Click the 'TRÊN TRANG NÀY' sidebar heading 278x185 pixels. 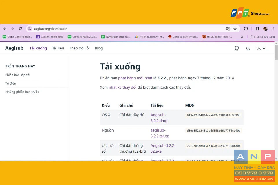pos(20,66)
